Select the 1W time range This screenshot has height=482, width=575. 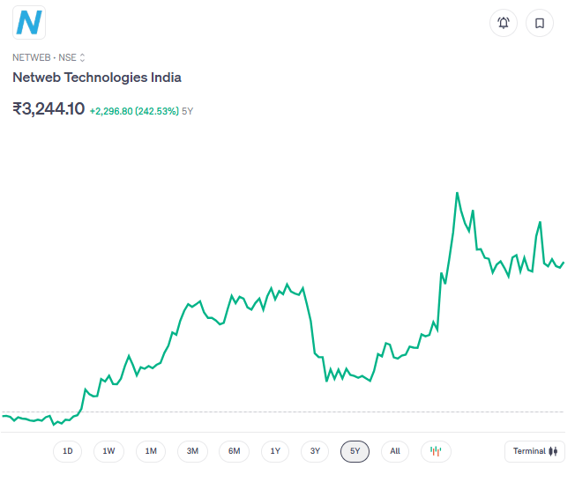108,451
